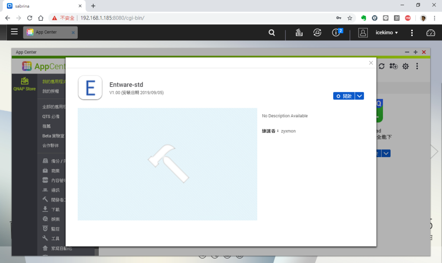Screen dimensions: 442x263
Task: Click the saved password key icon
Action: pyautogui.click(x=338, y=18)
